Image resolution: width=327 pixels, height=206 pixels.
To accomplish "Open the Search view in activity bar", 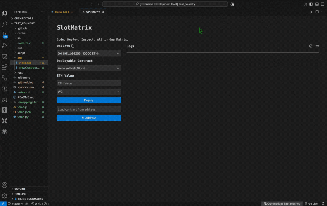I will (x=4, y=24).
